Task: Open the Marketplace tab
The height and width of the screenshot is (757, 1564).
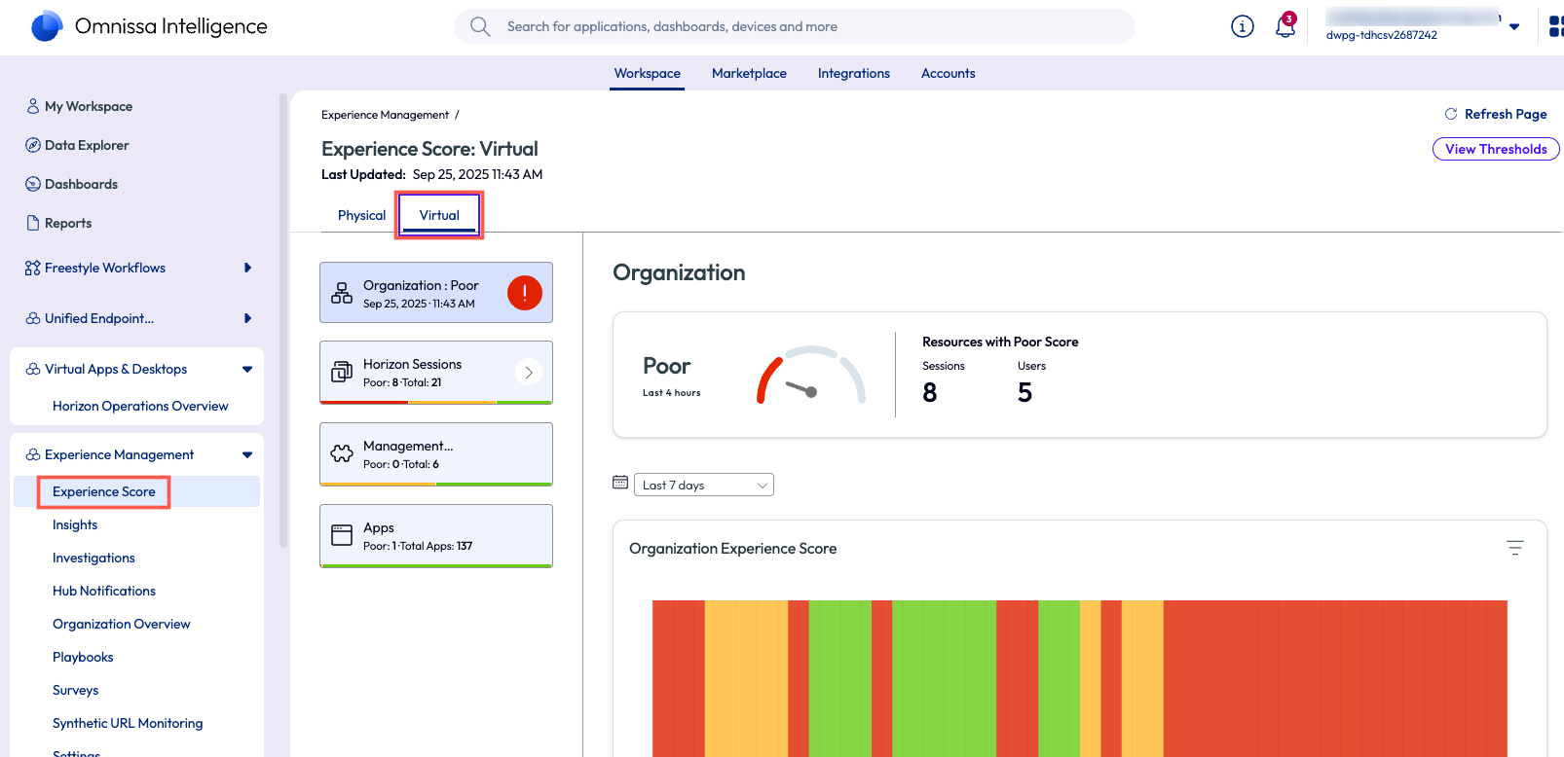Action: (x=749, y=73)
